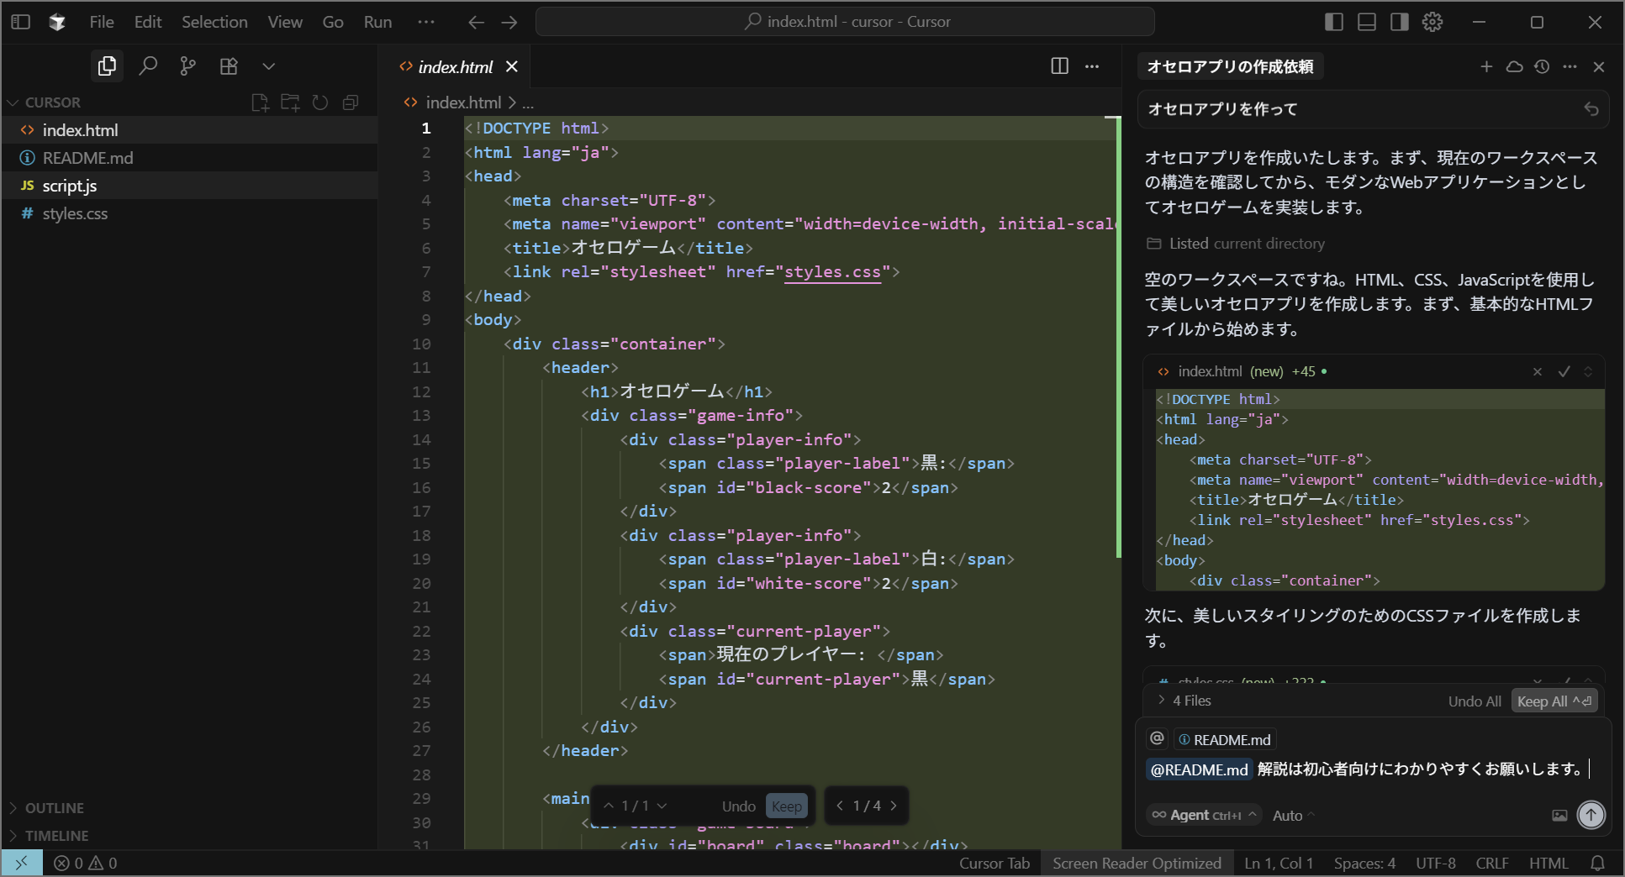Go to previous changed file arrow
Viewport: 1625px width, 877px height.
(x=839, y=806)
